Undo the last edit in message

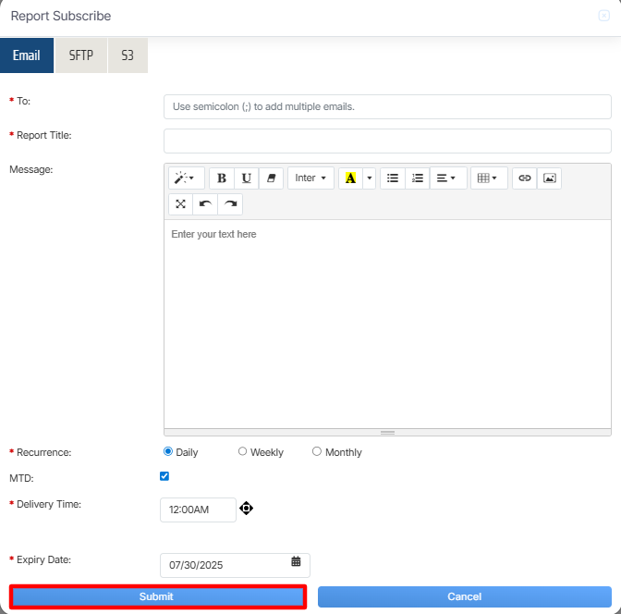coord(205,203)
